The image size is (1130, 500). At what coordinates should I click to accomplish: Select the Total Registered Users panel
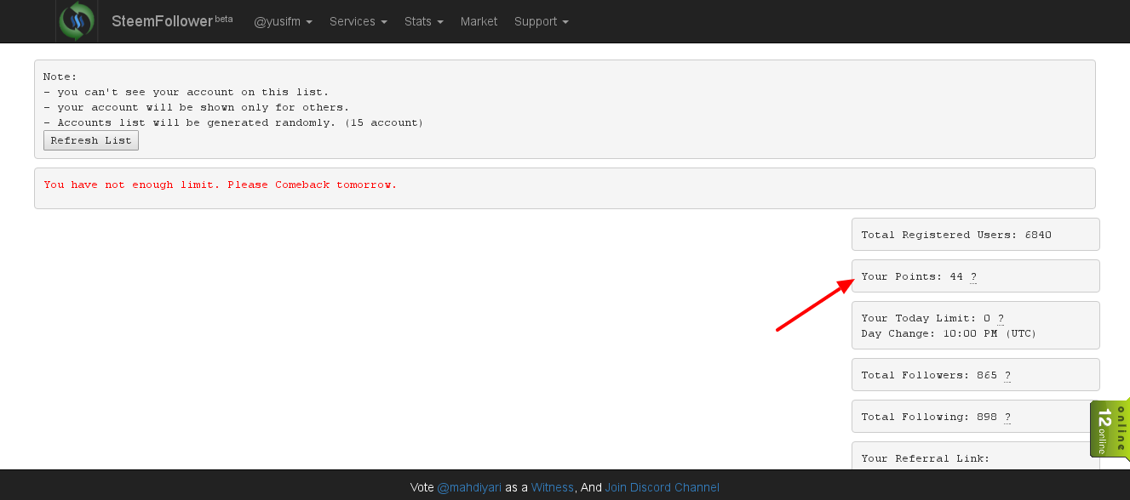[975, 235]
